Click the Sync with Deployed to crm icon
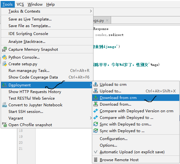The height and width of the screenshot is (164, 180). [96, 124]
